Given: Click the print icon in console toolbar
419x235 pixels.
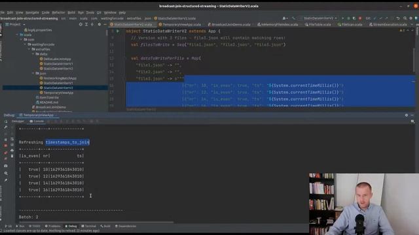Looking at the screenshot, I should click(12, 151).
